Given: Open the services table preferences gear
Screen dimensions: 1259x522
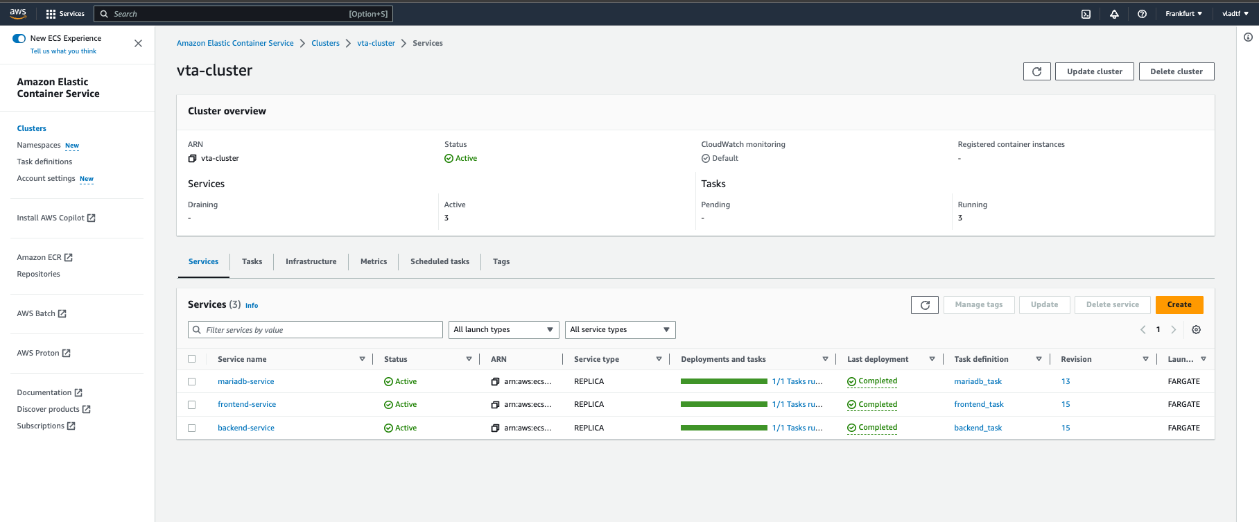Looking at the screenshot, I should pyautogui.click(x=1196, y=330).
